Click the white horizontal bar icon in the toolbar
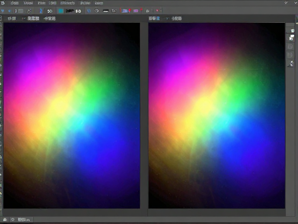The image size is (298, 224). pos(106,11)
